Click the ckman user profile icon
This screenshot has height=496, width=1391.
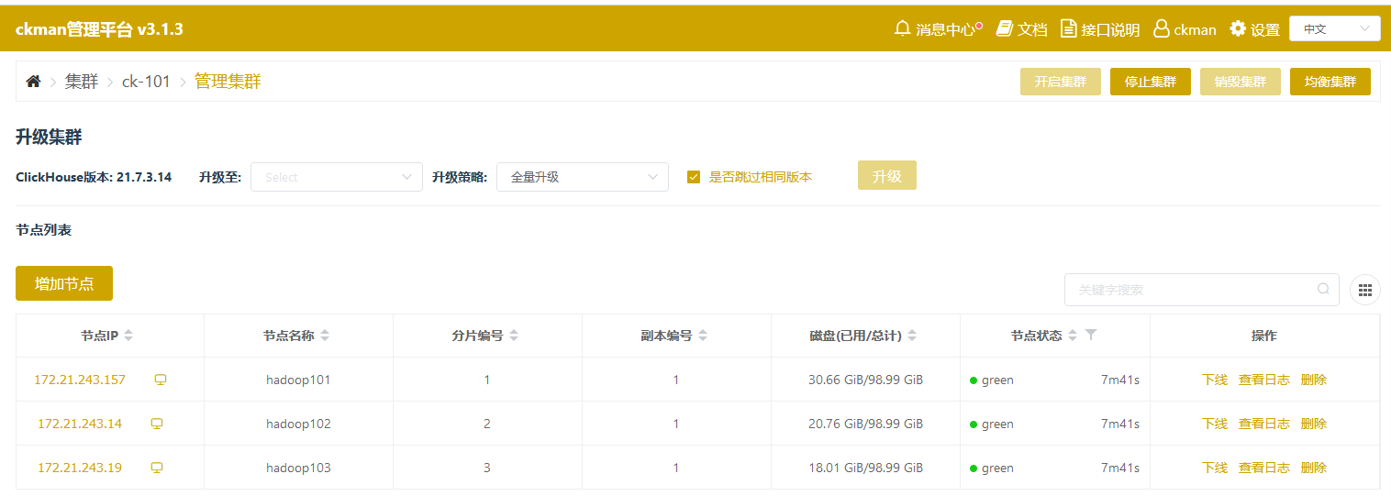point(1162,28)
